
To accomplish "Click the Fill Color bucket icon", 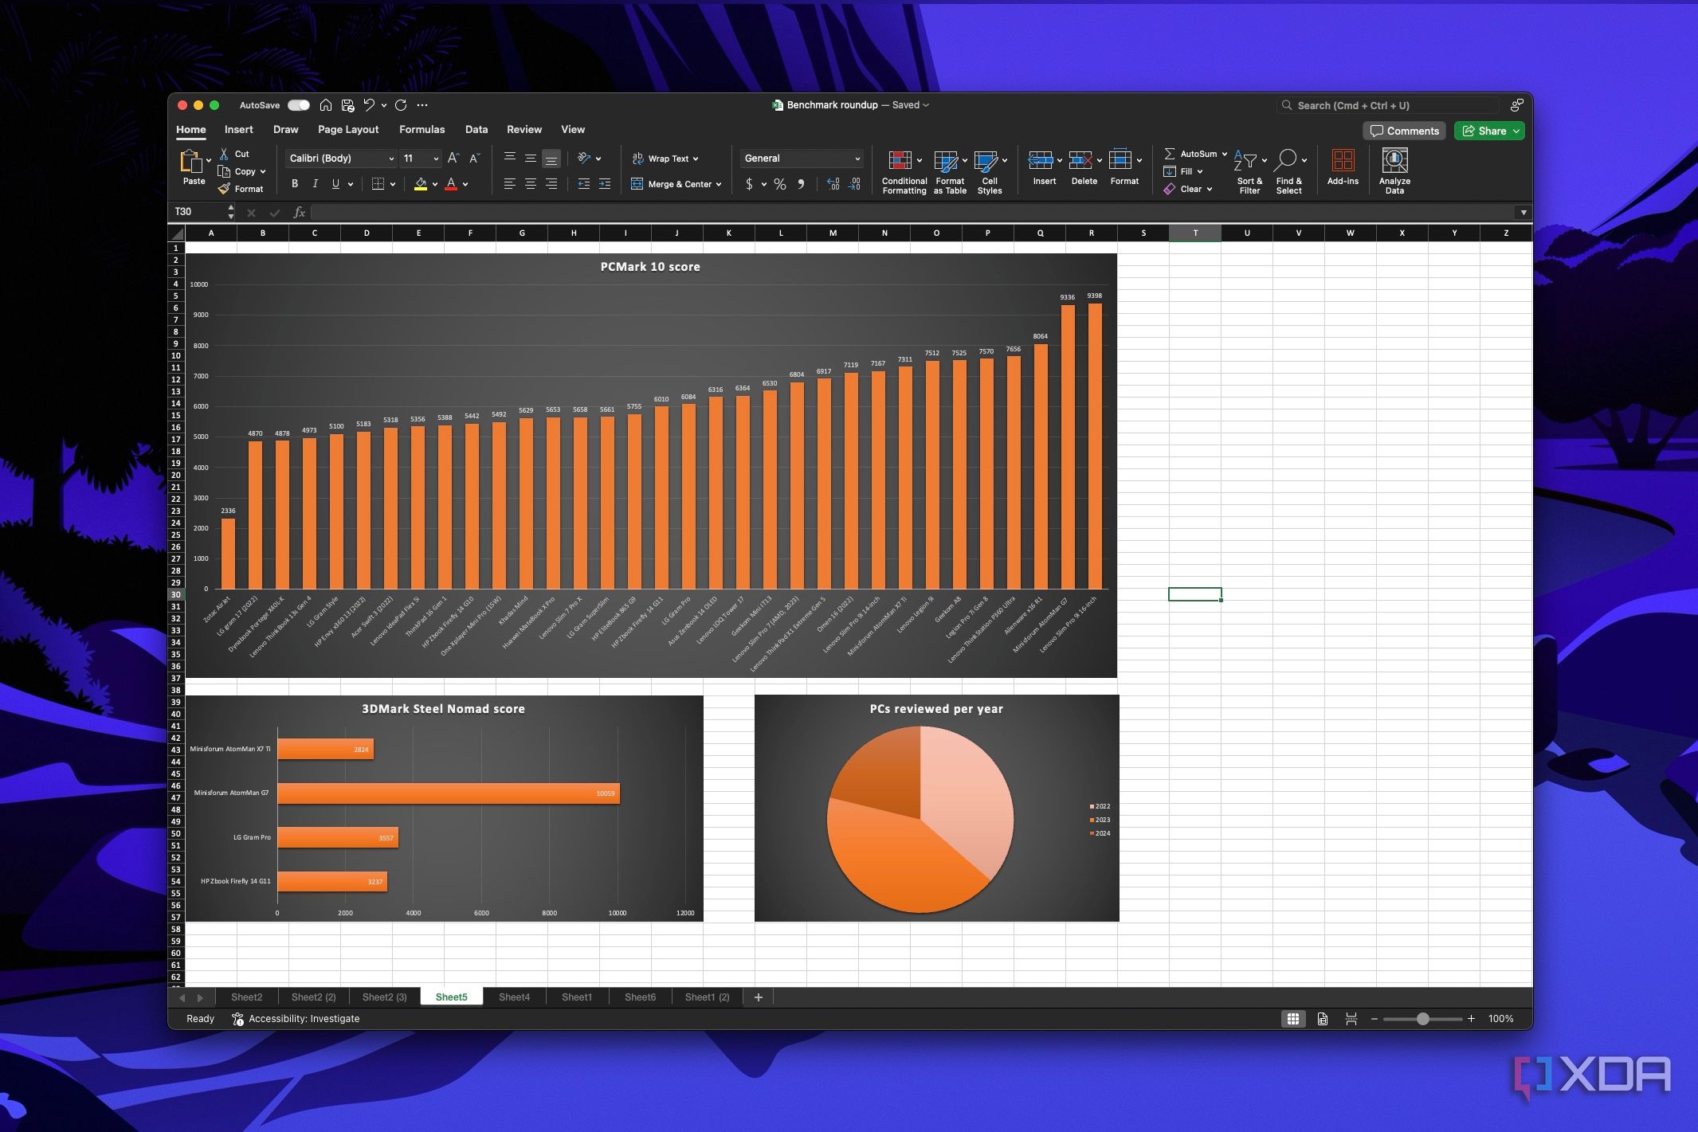I will [x=421, y=184].
